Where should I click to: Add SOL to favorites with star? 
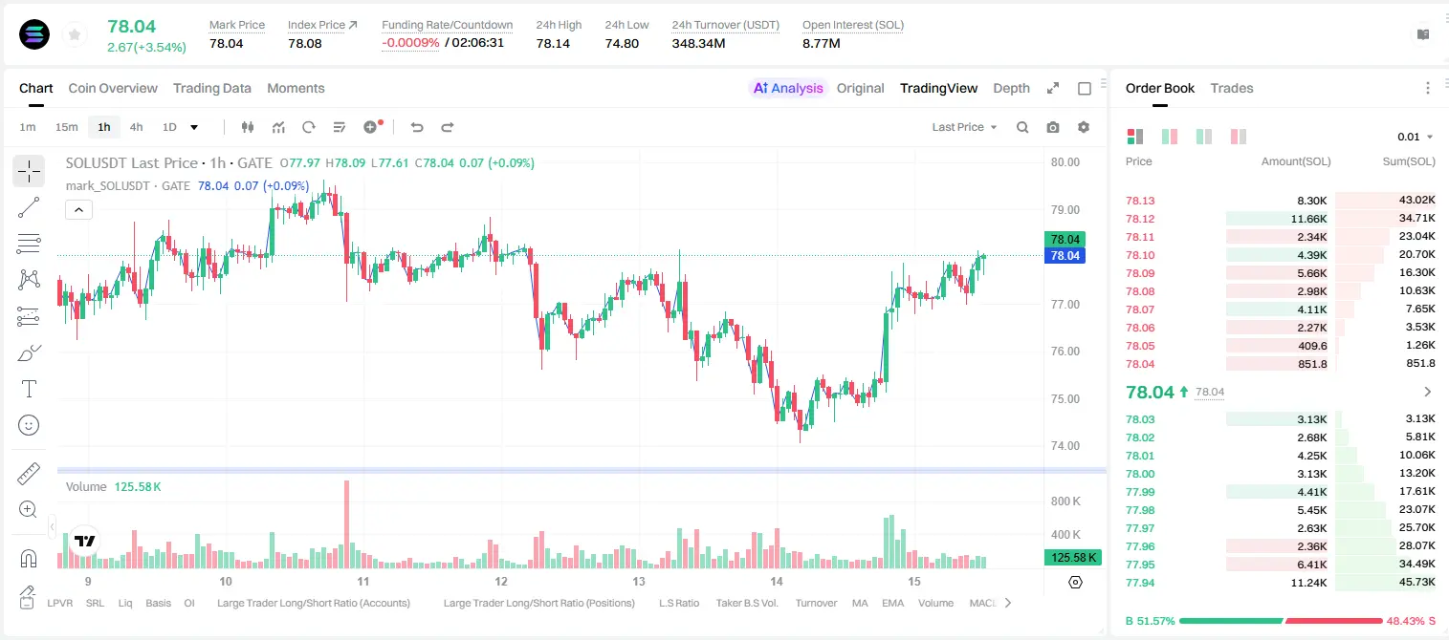click(75, 35)
